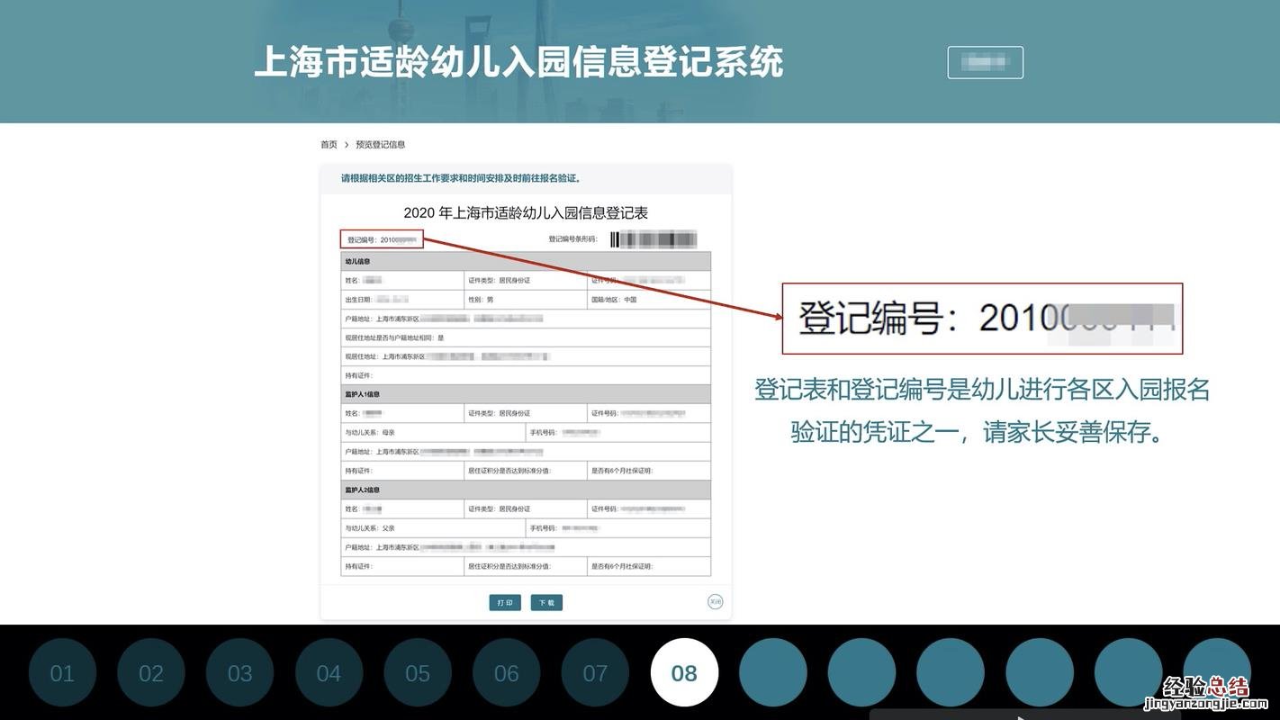Close the preview with the round 关闭 icon

[715, 602]
